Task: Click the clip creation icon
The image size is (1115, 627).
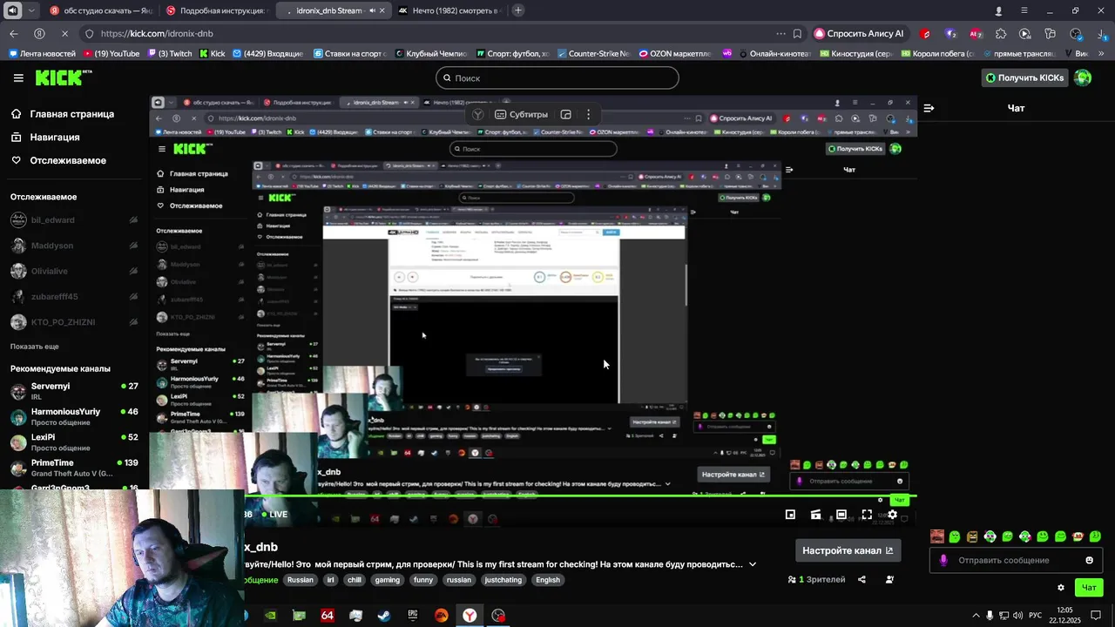Action: (815, 515)
